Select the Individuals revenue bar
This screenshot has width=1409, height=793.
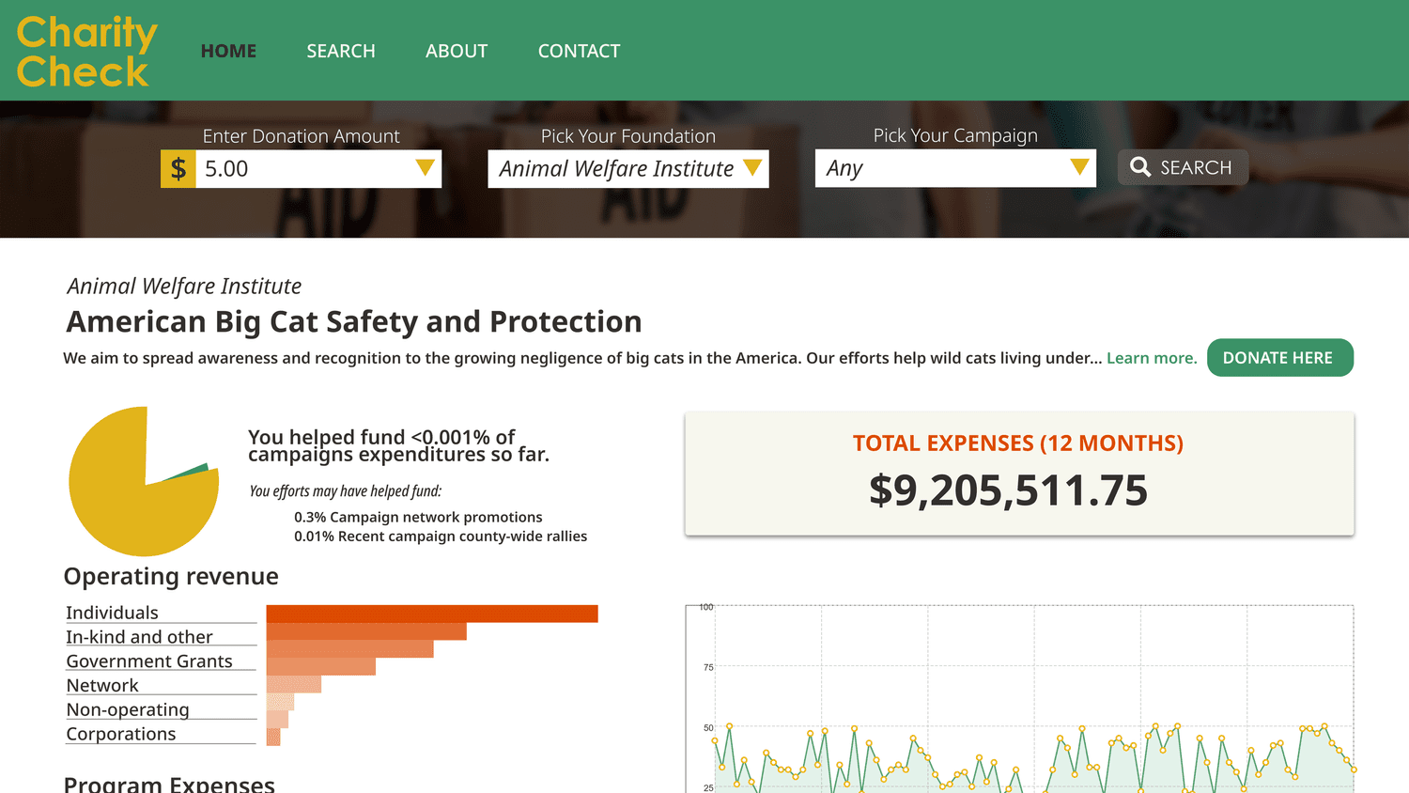[432, 614]
